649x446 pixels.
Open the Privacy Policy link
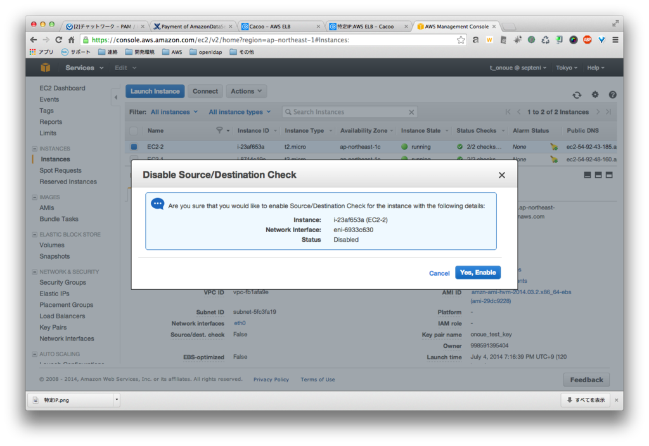[271, 380]
